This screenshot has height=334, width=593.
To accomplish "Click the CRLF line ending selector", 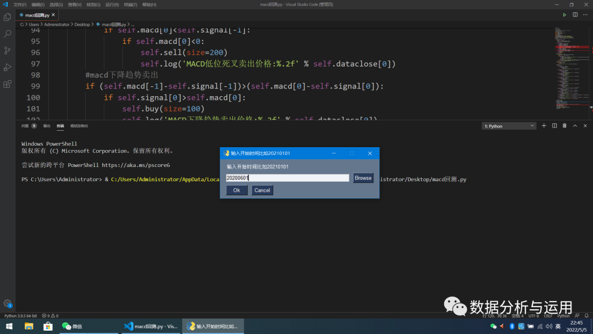I will (548, 315).
